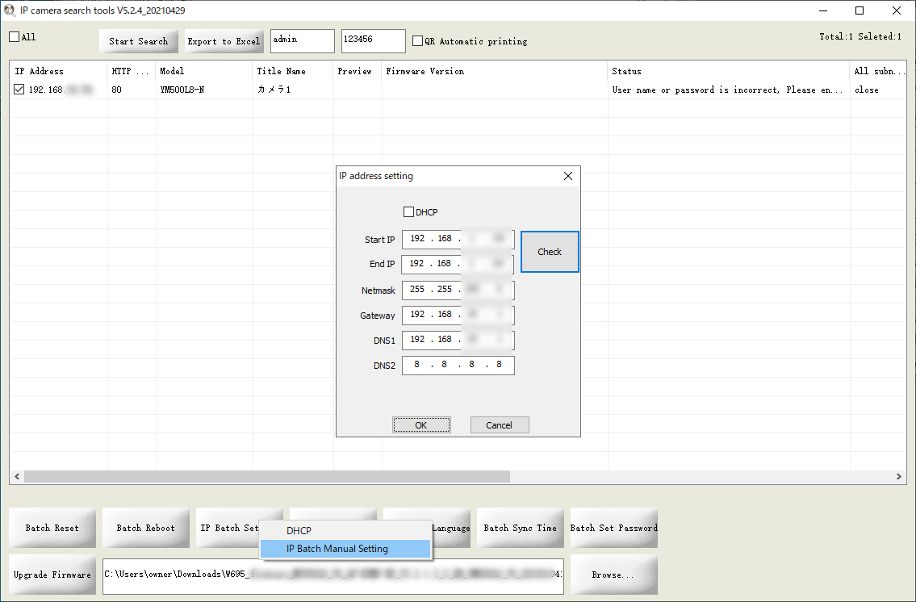The image size is (916, 602).
Task: Click Start Search
Action: [139, 41]
